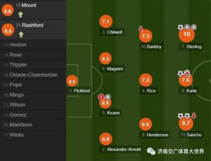Screen dimensions: 211x161
Task: Click the green substitution arrow under Mount
Action: pyautogui.click(x=21, y=15)
